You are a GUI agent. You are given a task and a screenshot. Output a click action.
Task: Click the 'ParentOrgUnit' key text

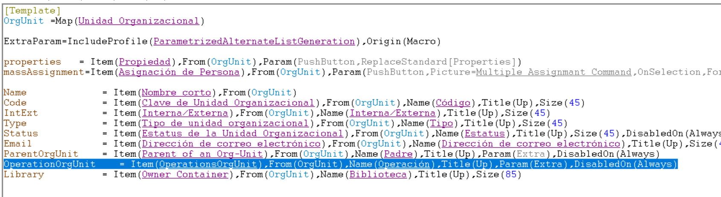click(41, 154)
